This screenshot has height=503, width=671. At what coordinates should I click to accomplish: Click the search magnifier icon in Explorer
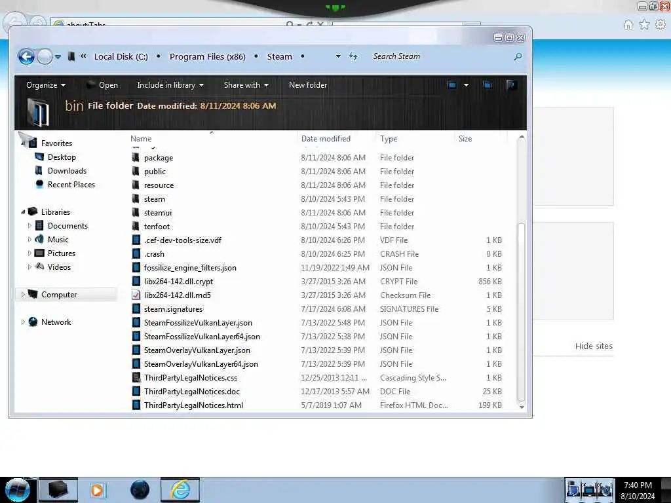(518, 56)
